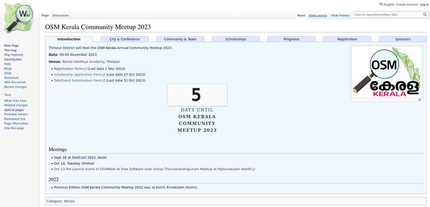Viewport: 430px width, 207px height.
Task: Click the external-link icon after Manaveeyam Veedhi
Action: coord(254,169)
